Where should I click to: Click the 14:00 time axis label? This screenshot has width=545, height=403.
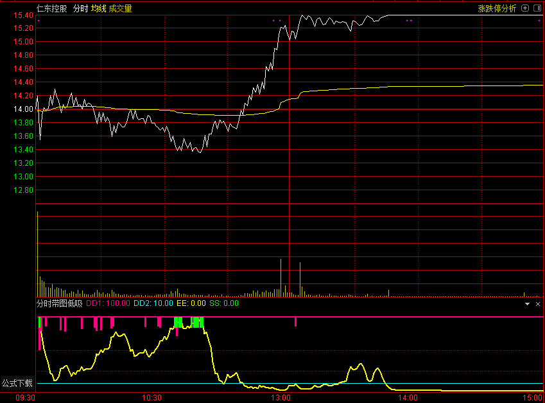click(408, 398)
